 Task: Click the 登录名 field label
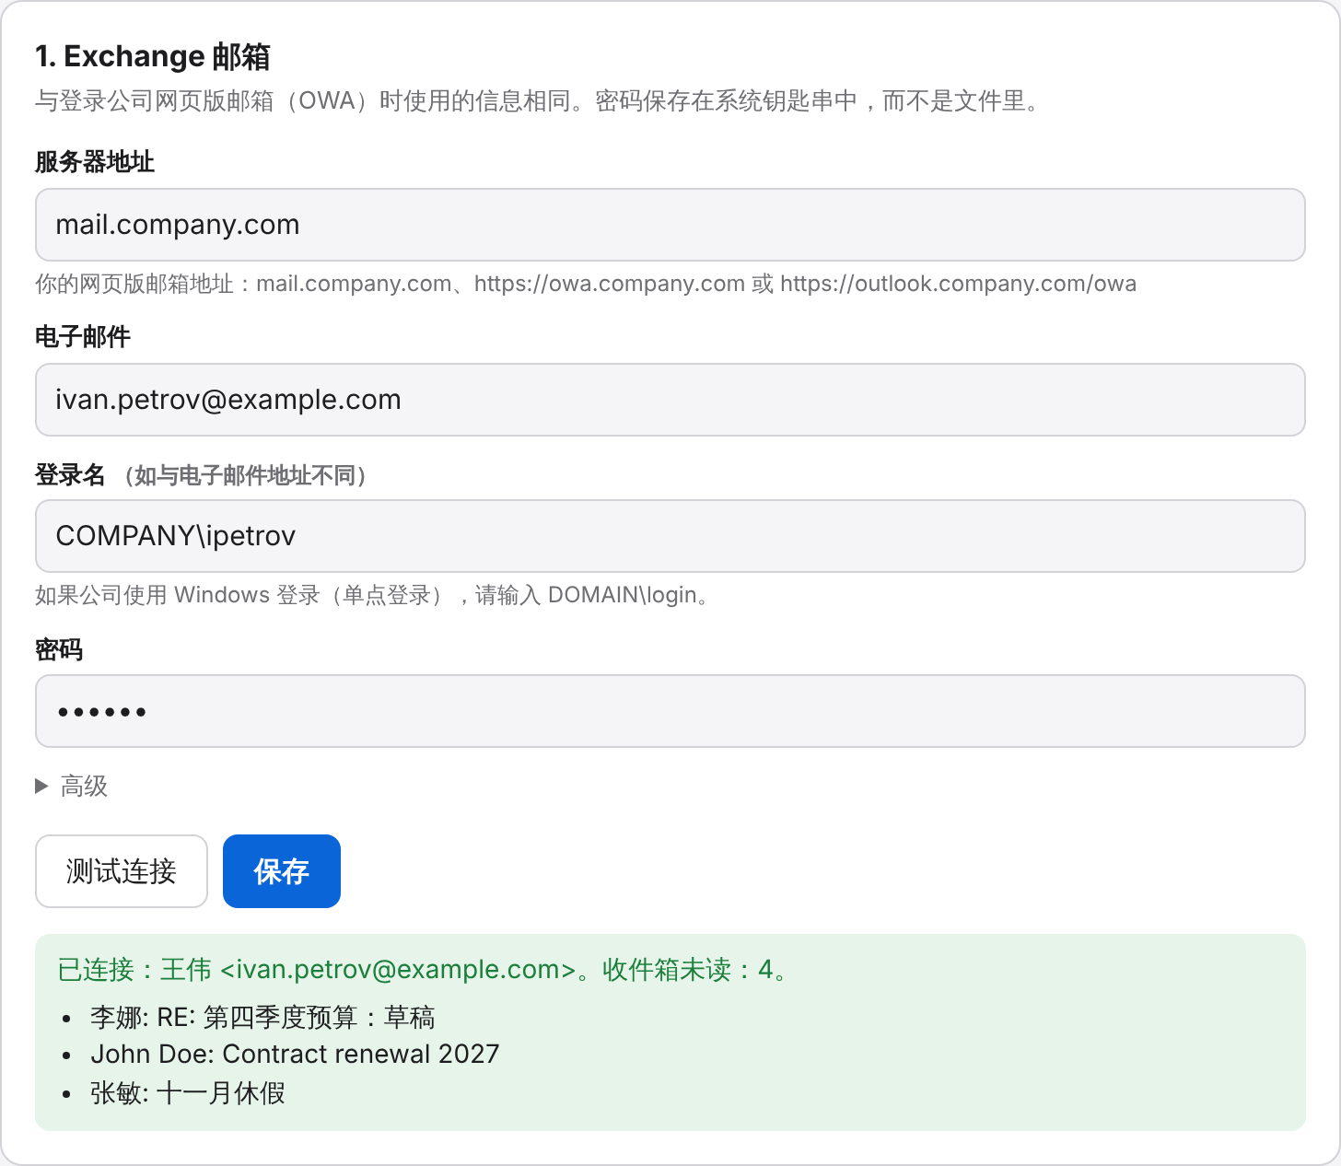point(71,475)
